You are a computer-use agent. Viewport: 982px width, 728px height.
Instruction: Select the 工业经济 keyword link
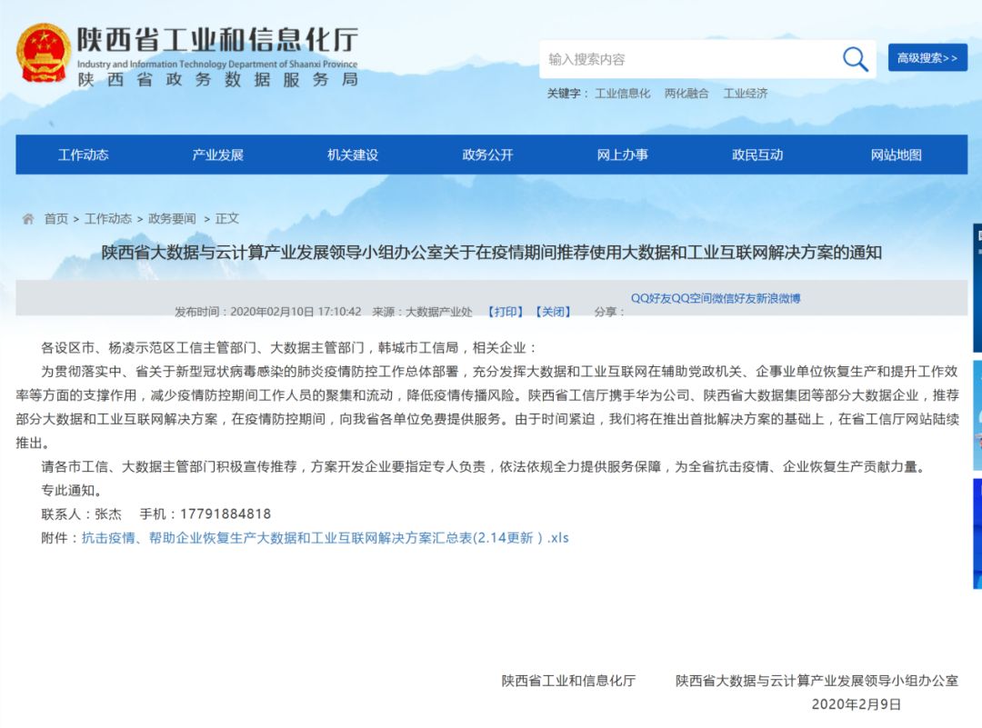pos(746,94)
